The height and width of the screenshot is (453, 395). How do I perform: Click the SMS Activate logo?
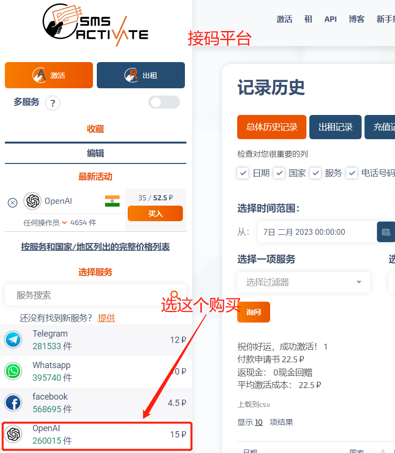95,25
